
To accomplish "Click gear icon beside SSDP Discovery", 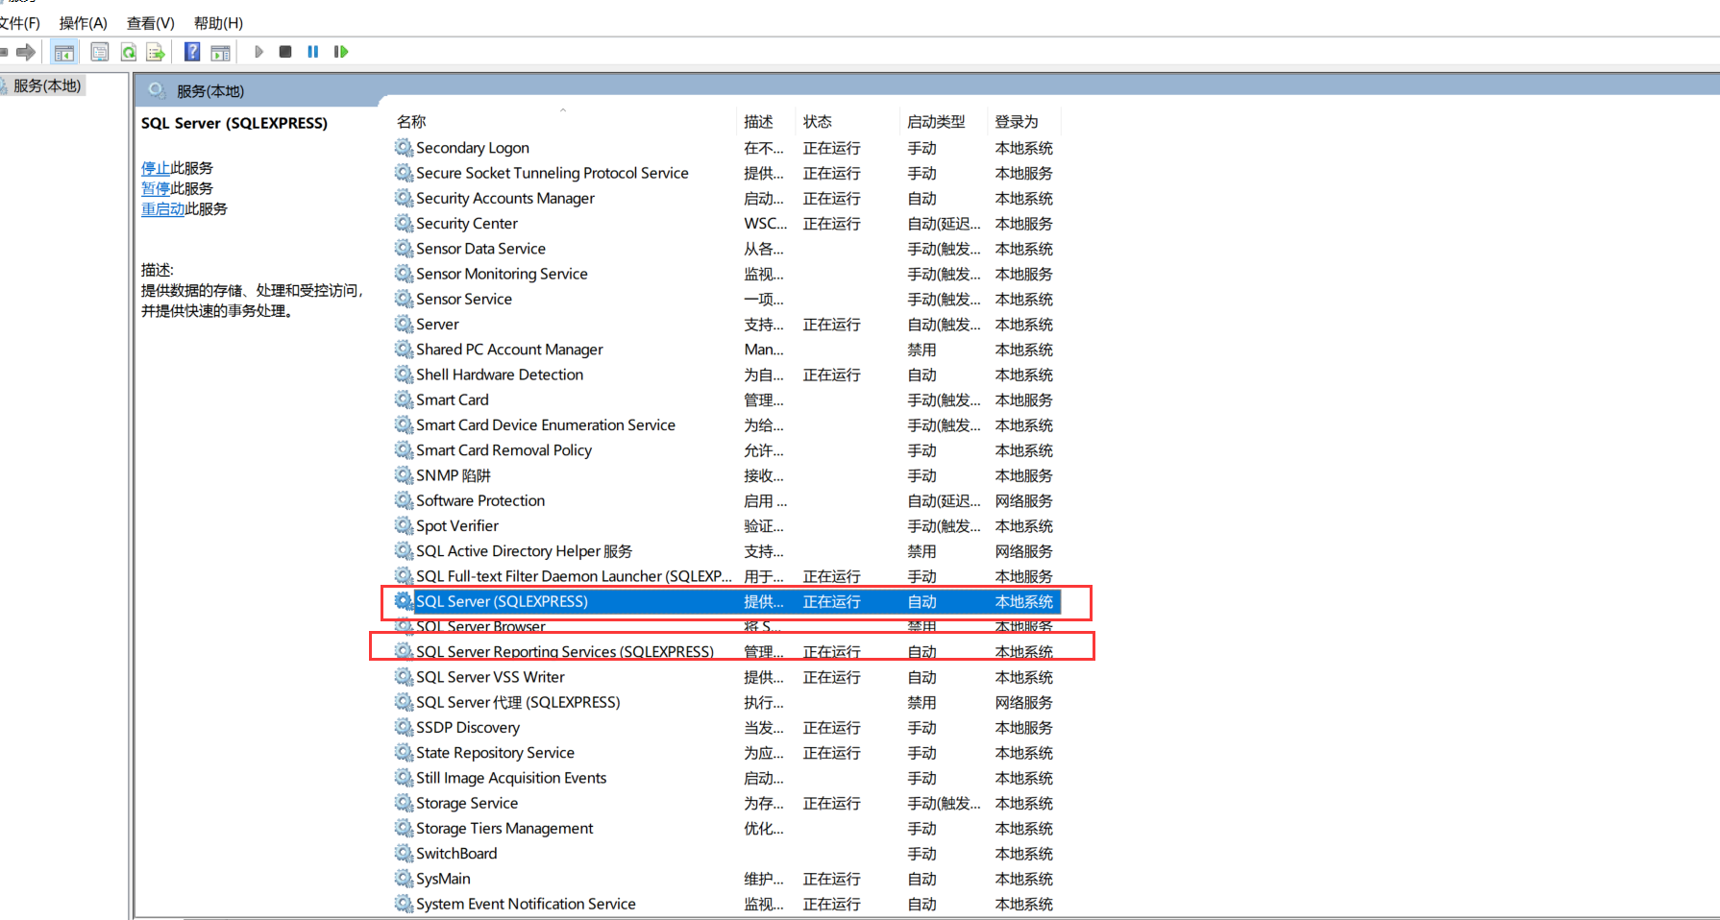I will click(404, 727).
